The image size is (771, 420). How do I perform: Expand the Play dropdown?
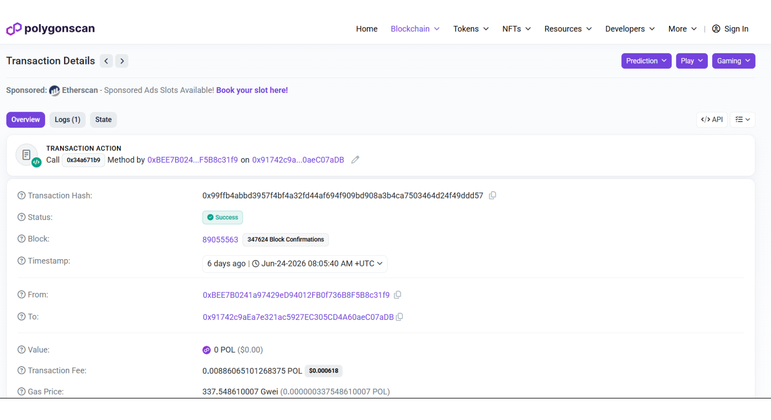692,61
